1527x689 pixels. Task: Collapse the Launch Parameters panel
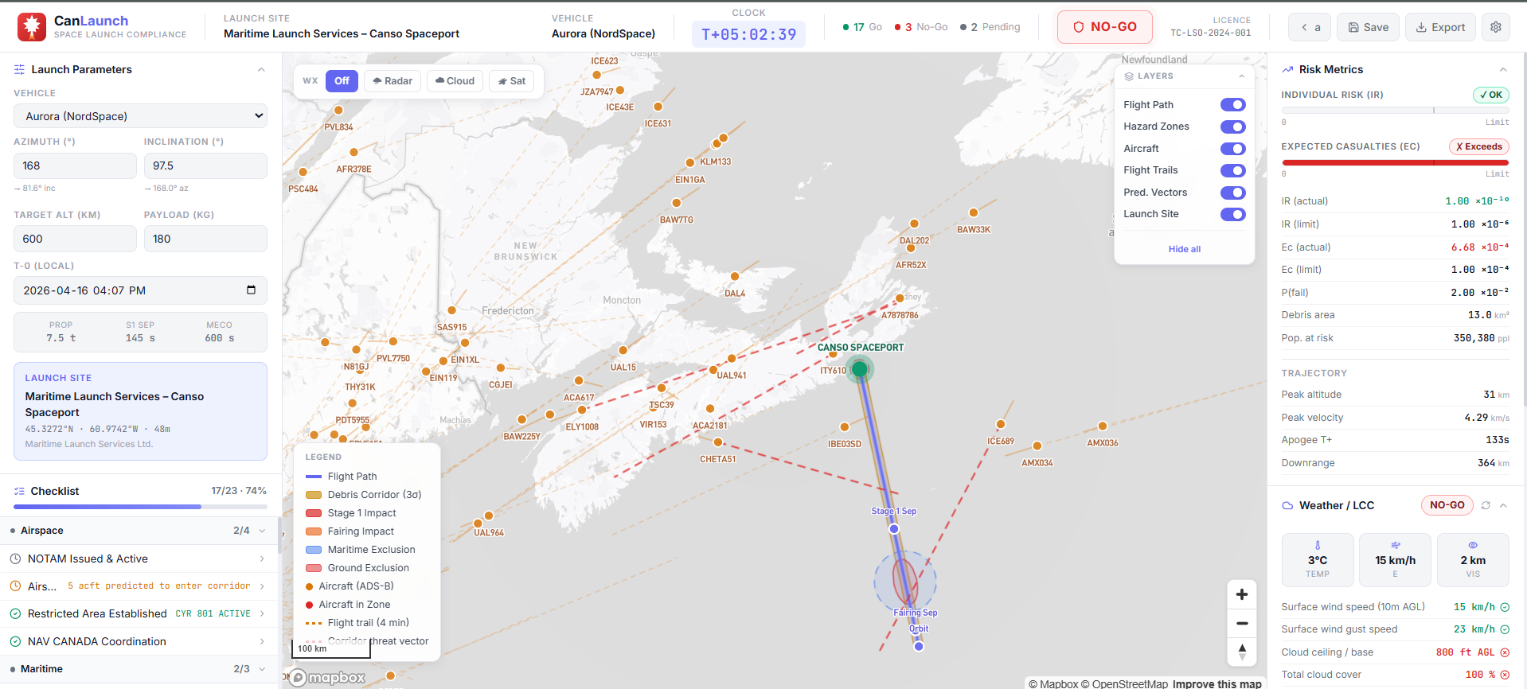tap(261, 70)
